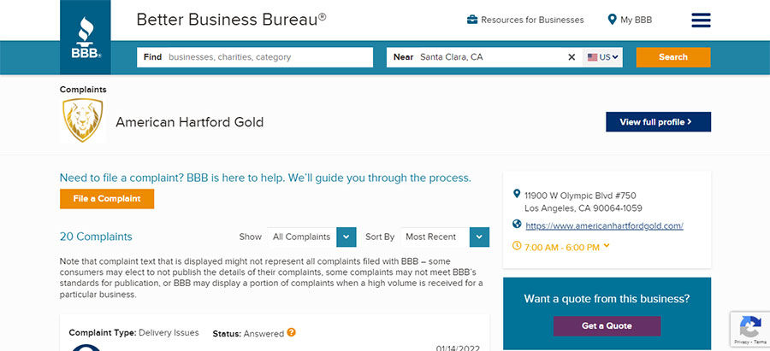Click the clock hours icon
The width and height of the screenshot is (770, 351).
point(517,245)
